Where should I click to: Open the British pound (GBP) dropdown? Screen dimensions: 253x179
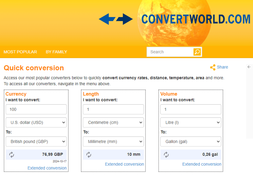[x=36, y=141]
